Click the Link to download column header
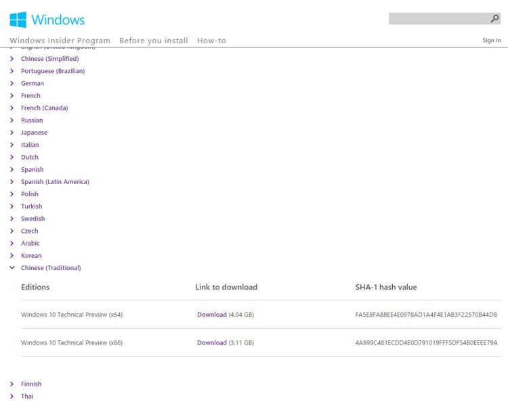This screenshot has height=406, width=508. (226, 287)
